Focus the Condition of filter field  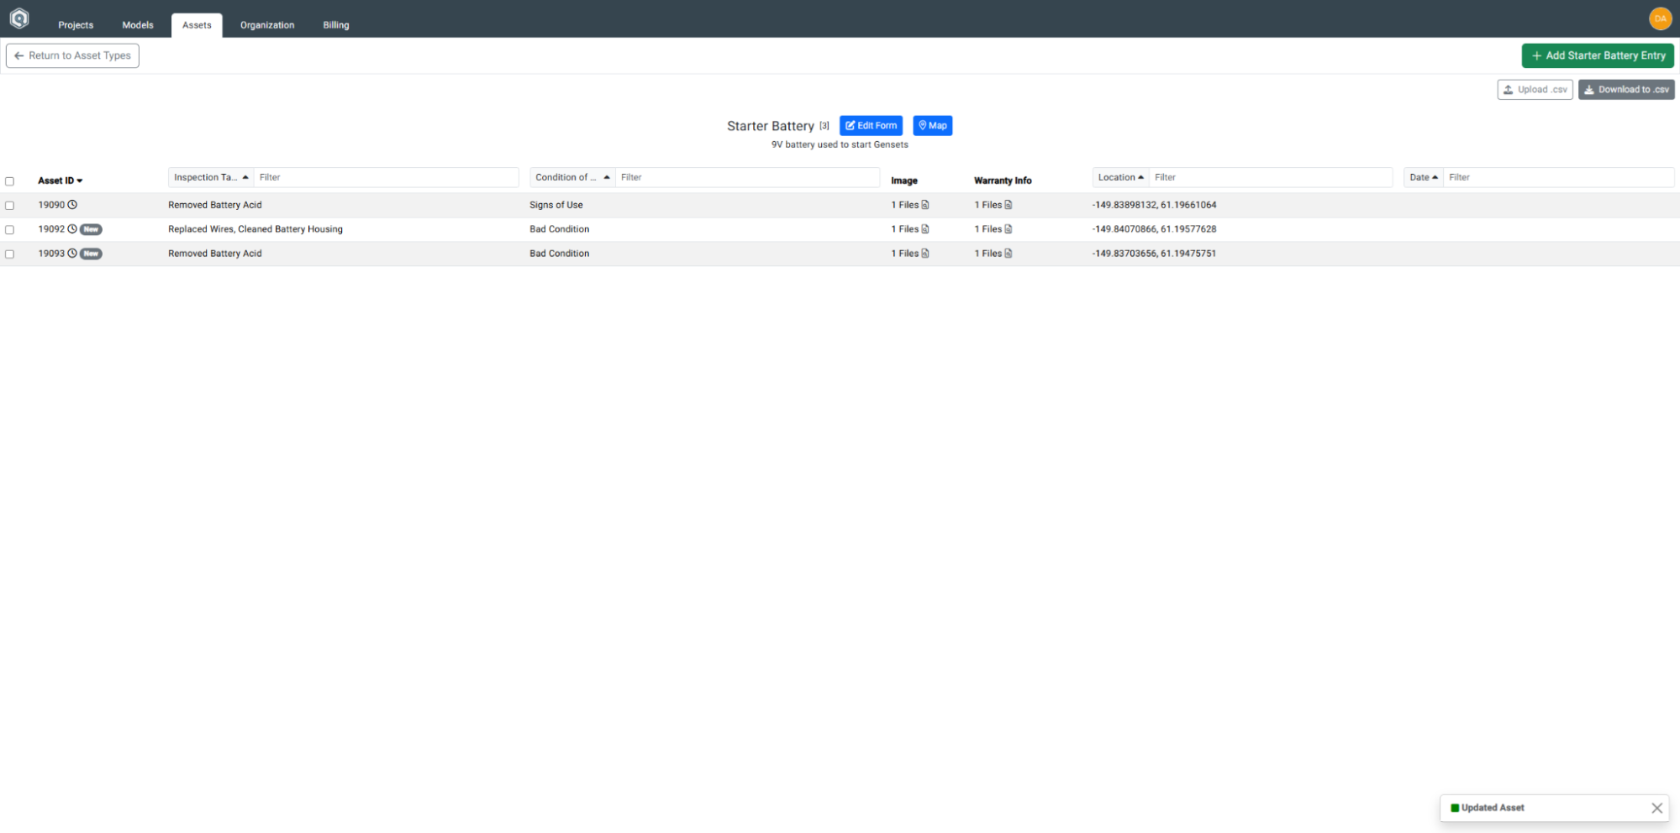[747, 177]
